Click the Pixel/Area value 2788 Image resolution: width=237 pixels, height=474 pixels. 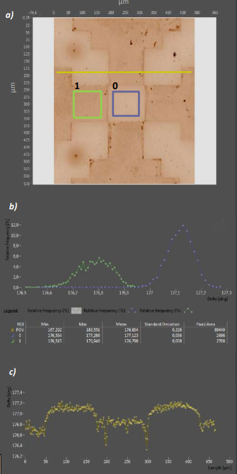pos(221,340)
